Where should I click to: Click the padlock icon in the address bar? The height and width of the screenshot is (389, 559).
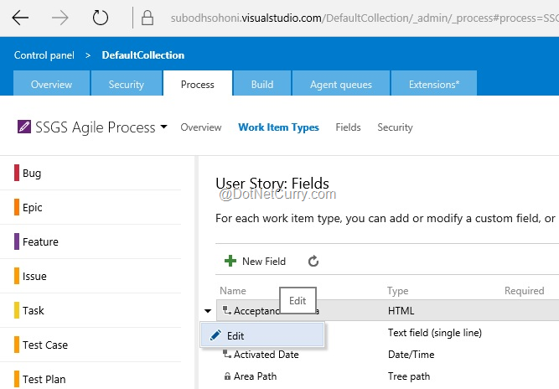(148, 18)
